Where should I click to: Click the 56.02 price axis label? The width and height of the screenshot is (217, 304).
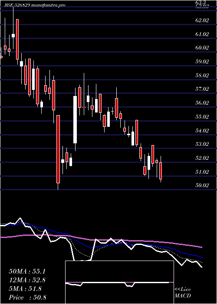[202, 103]
